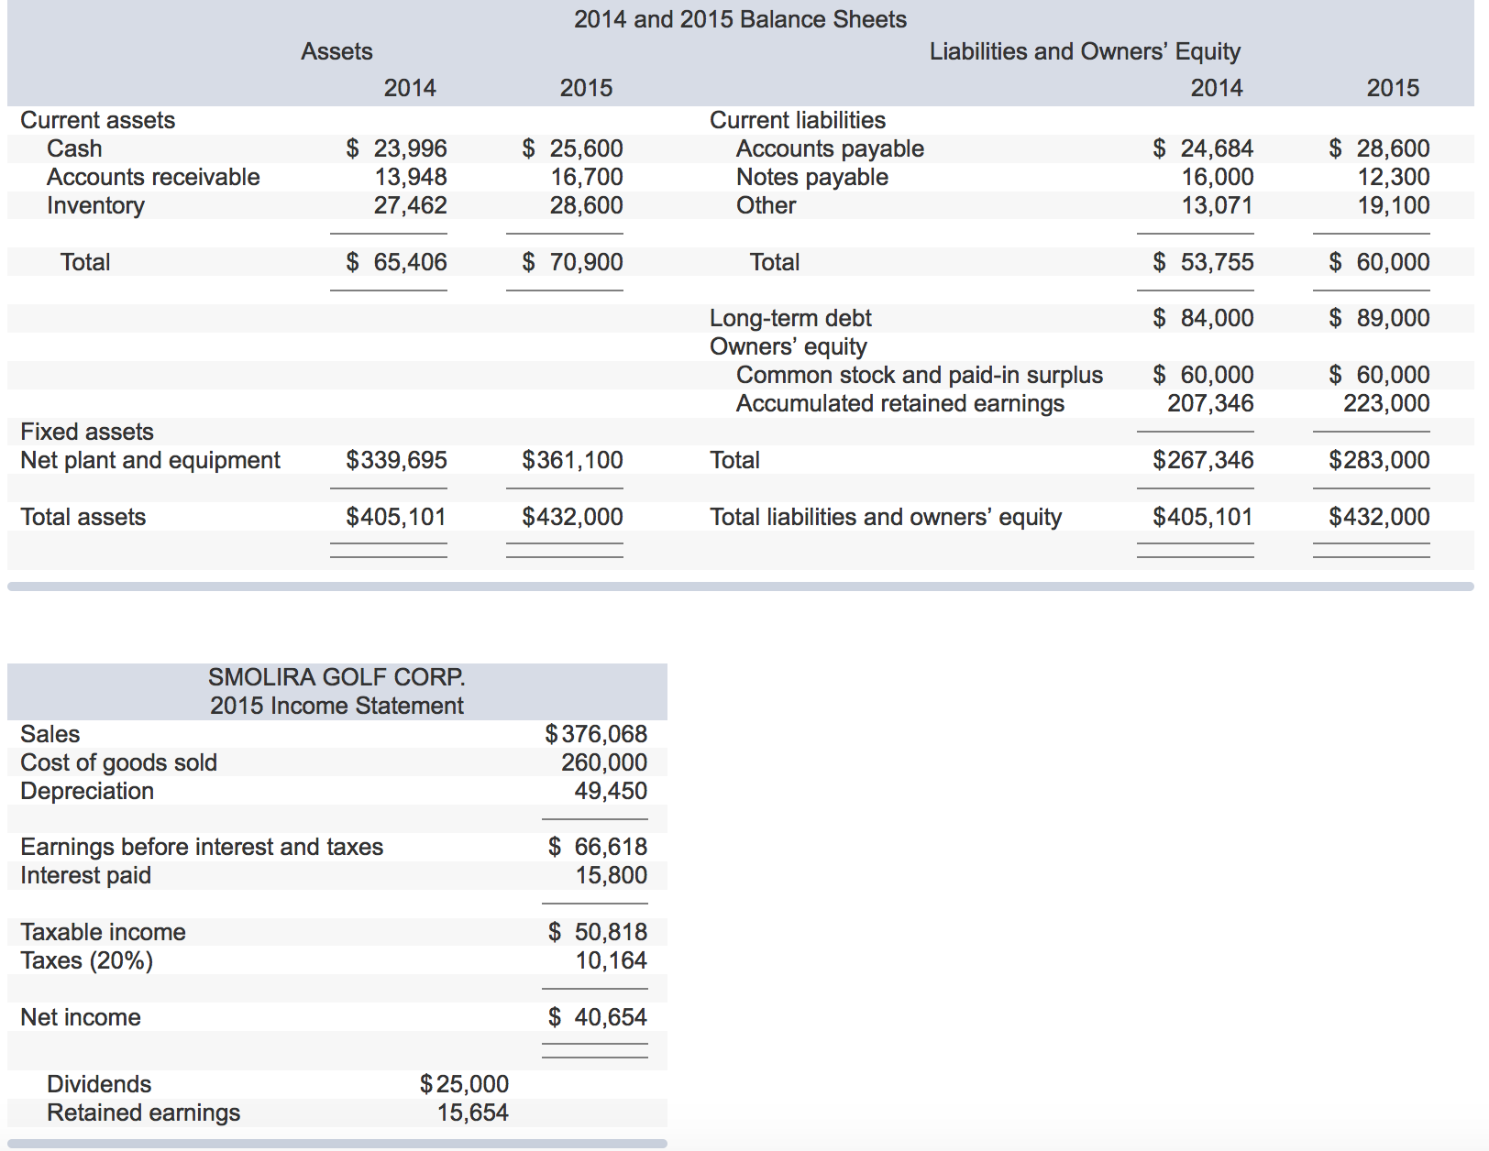Click the Net plant and equipment label
Image resolution: width=1489 pixels, height=1151 pixels.
coord(150,460)
